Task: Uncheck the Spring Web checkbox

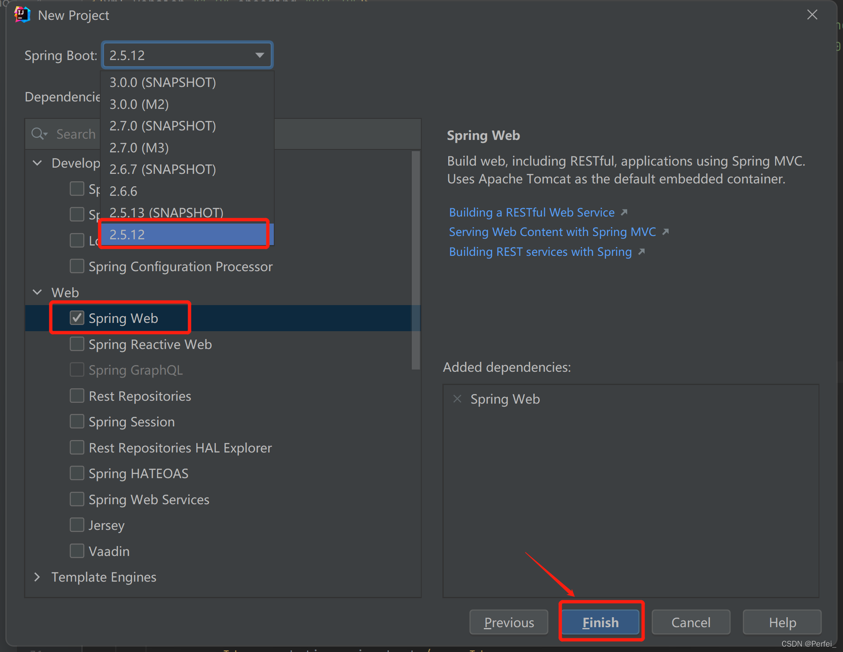Action: [x=77, y=318]
